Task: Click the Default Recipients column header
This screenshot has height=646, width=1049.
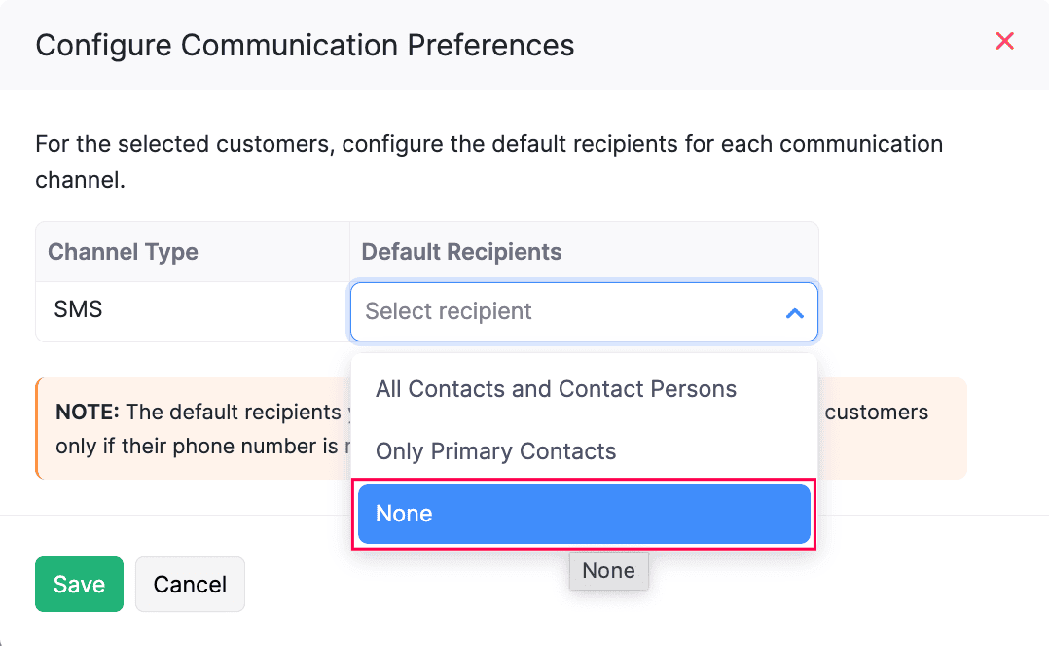Action: click(x=461, y=251)
